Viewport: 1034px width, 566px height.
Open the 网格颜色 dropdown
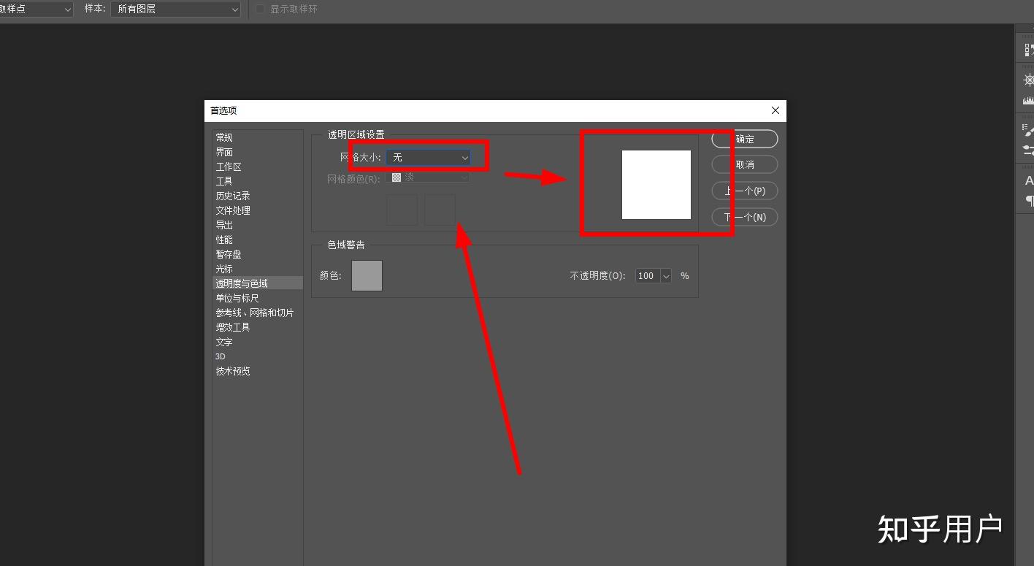click(x=429, y=177)
